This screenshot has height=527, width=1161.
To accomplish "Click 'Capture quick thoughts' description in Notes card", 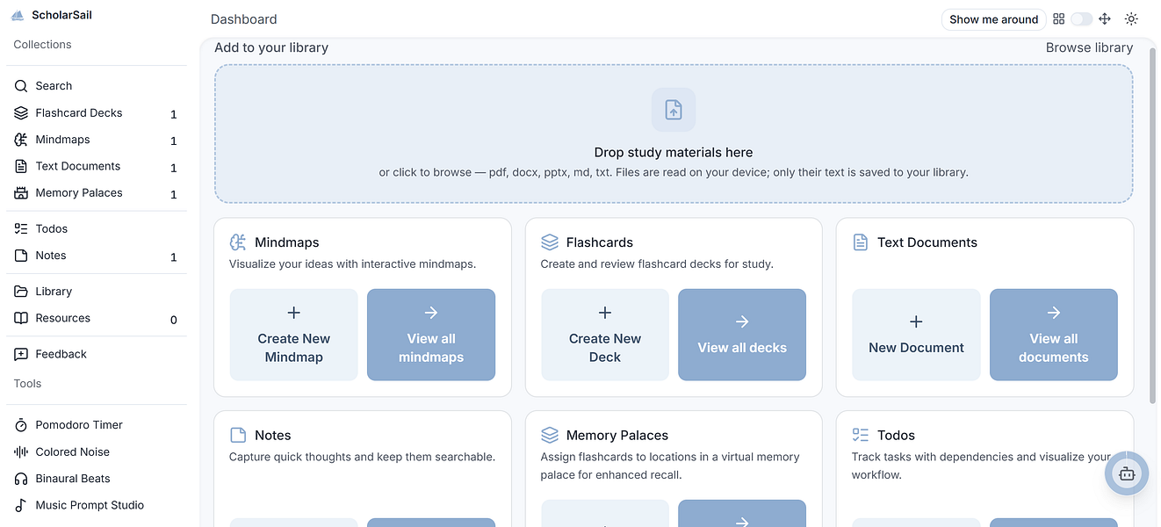I will pos(362,457).
